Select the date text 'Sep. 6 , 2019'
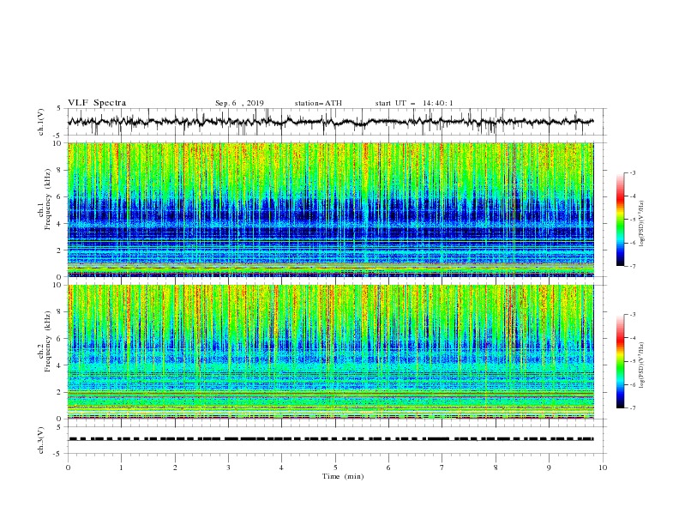This screenshot has width=679, height=525. [239, 103]
